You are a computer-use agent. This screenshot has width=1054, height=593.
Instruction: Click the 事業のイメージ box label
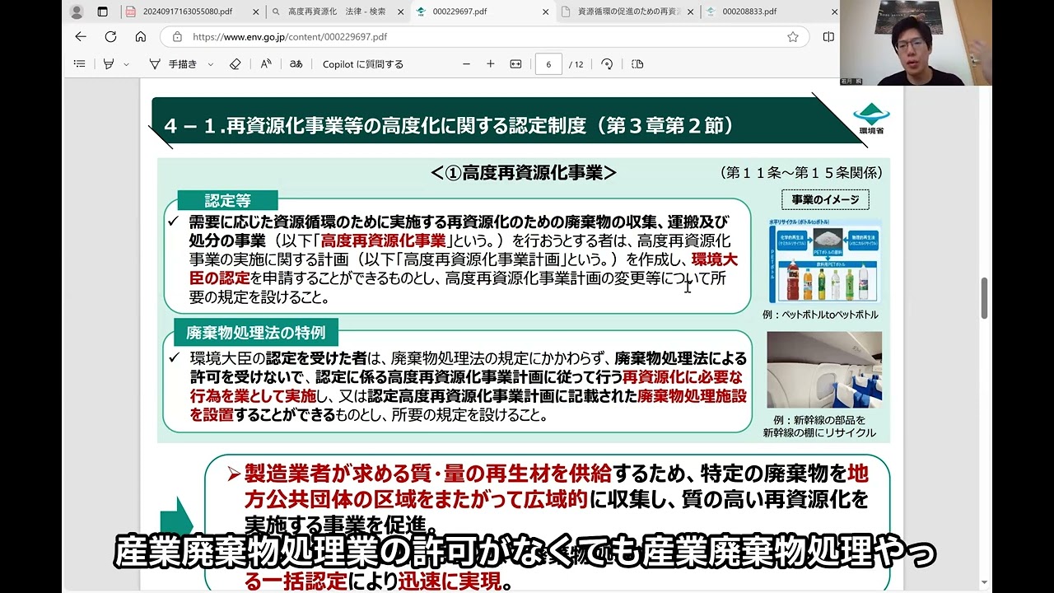coord(825,199)
